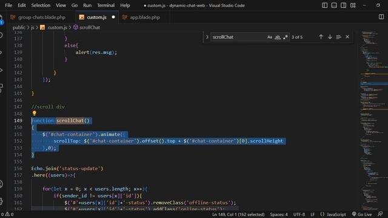Click the minimap code overview
The image size is (388, 218).
tap(373, 121)
